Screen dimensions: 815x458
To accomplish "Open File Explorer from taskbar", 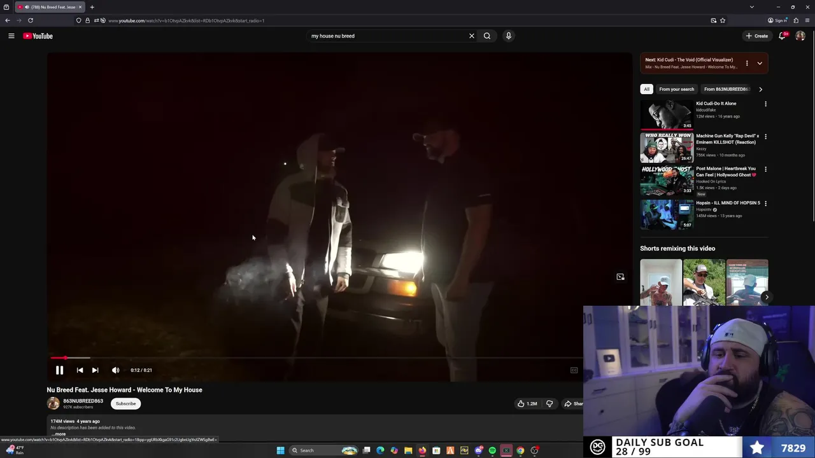I will click(408, 450).
